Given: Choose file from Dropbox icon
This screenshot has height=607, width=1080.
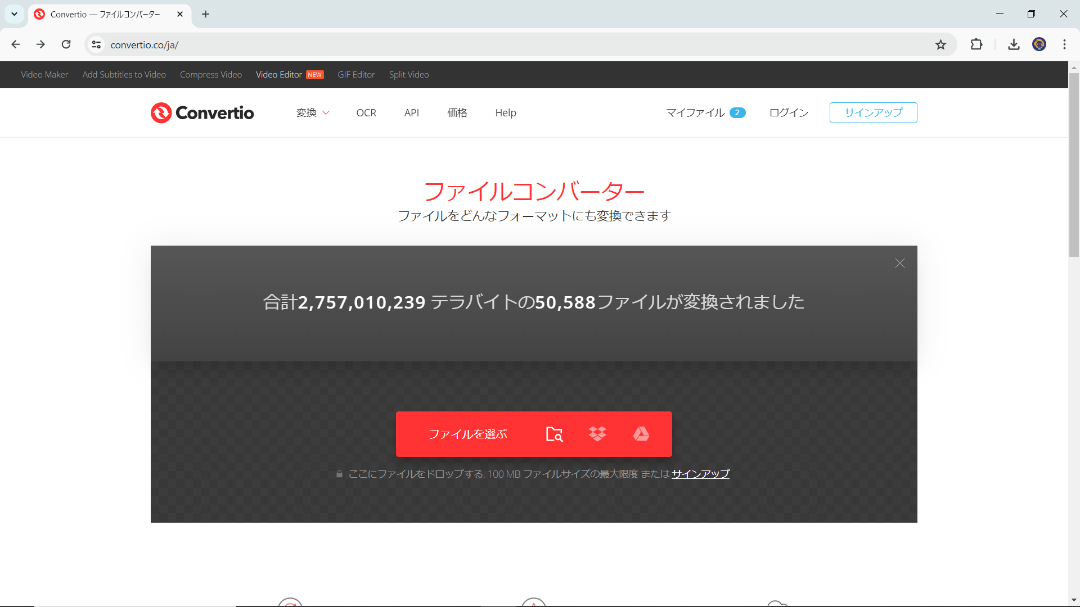Looking at the screenshot, I should coord(597,434).
